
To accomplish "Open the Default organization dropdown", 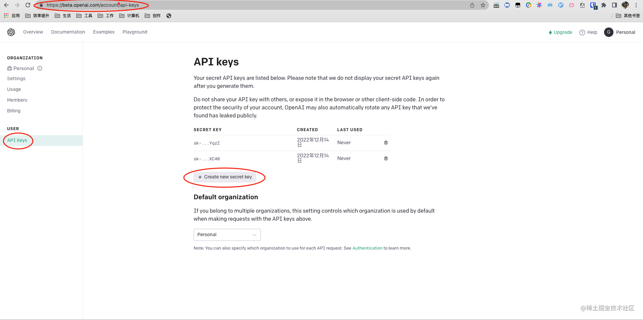I will pyautogui.click(x=227, y=234).
